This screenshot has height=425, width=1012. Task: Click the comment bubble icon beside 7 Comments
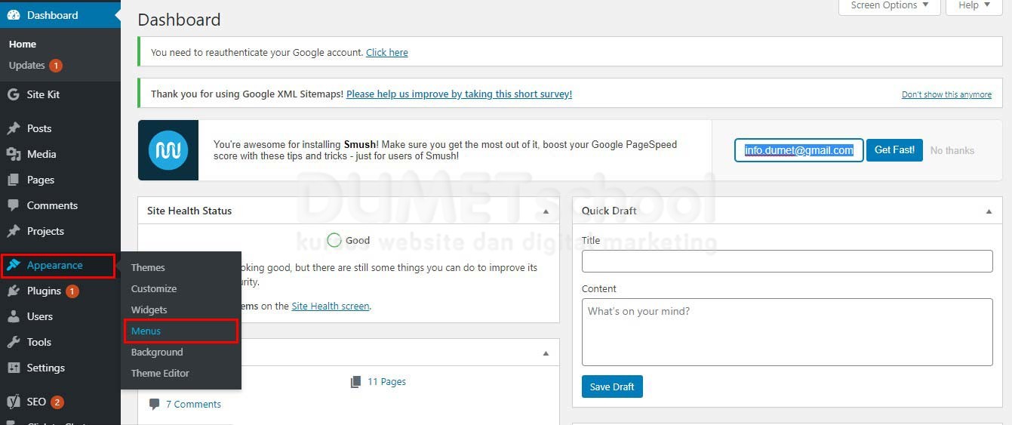coord(155,404)
